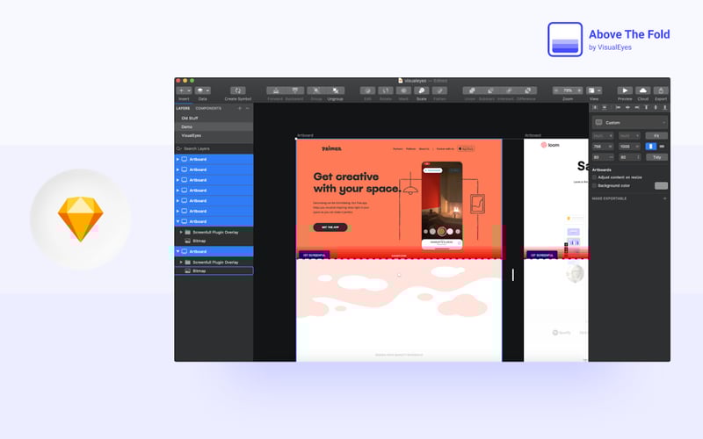Expand the first Artboard in layer list

tap(178, 159)
